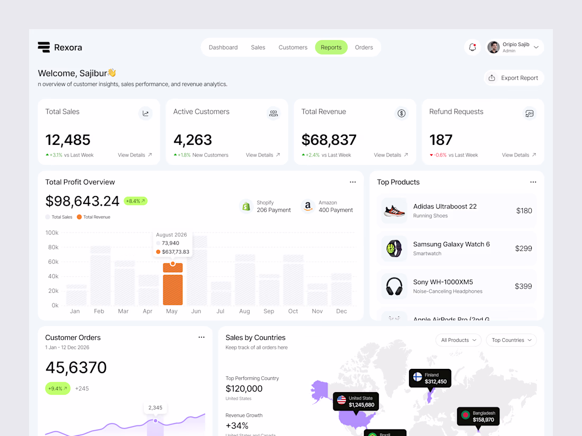582x436 pixels.
Task: Click the +9.4% customer orders badge
Action: [58, 388]
